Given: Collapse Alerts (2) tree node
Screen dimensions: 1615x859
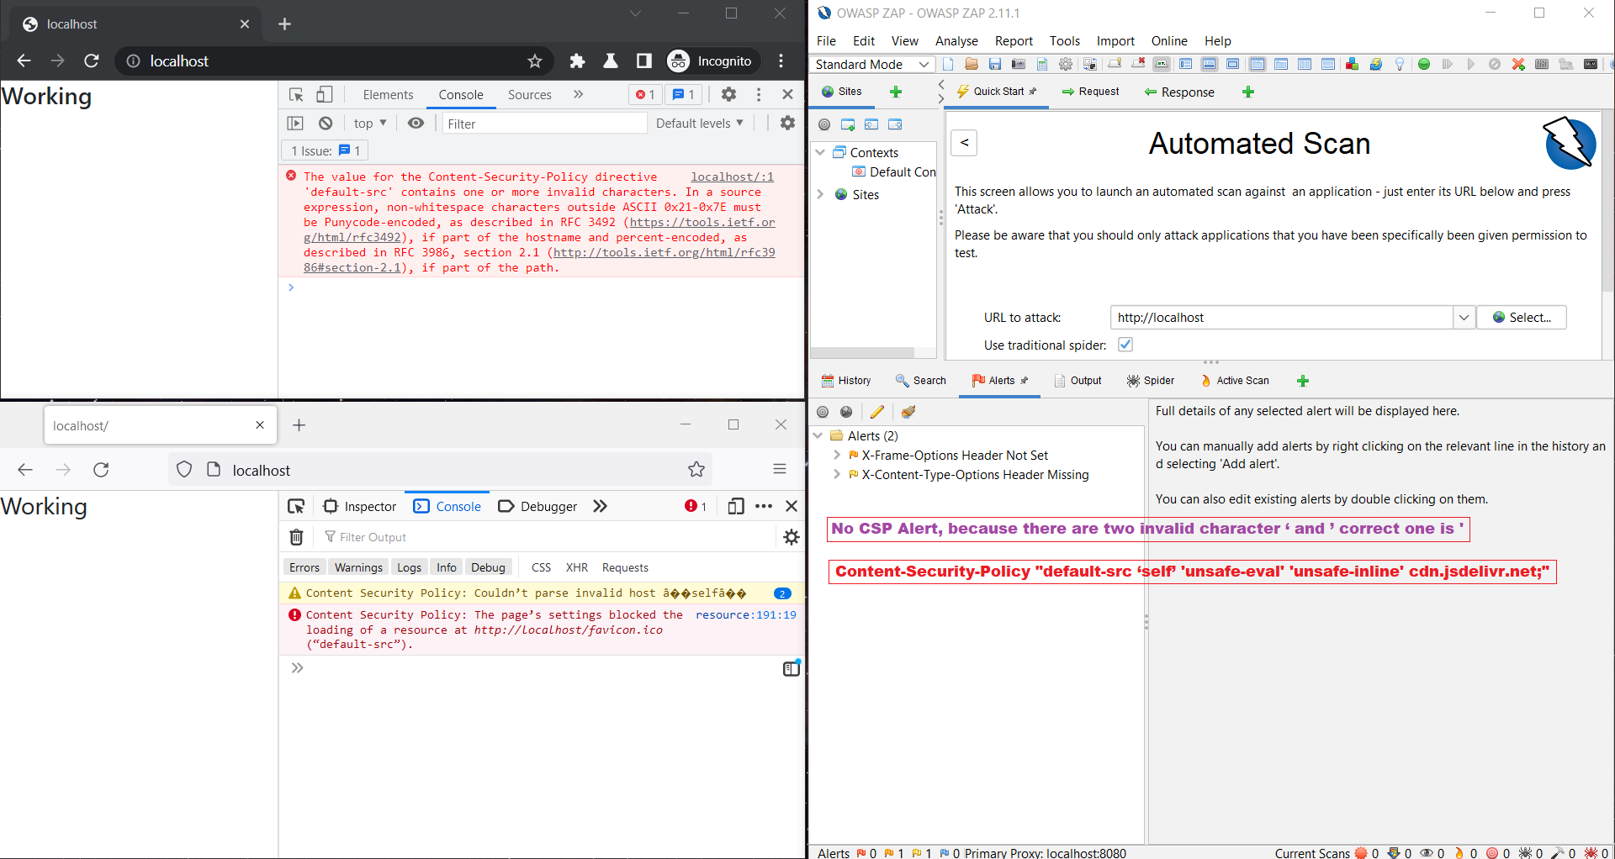Looking at the screenshot, I should (x=818, y=435).
